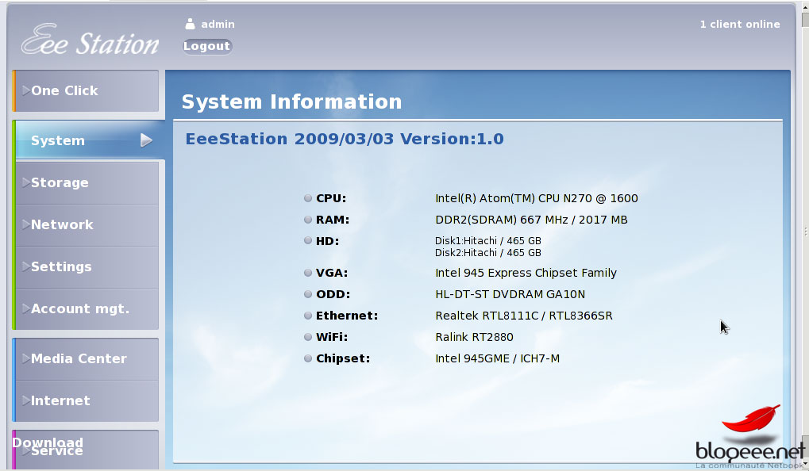
Task: Expand the Network menu arrow
Action: point(25,224)
